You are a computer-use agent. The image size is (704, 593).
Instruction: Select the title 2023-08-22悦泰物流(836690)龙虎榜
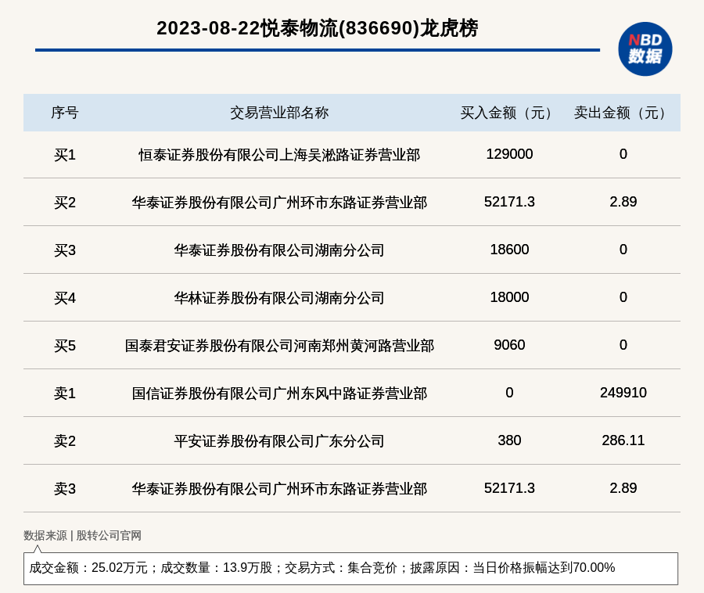[x=318, y=28]
